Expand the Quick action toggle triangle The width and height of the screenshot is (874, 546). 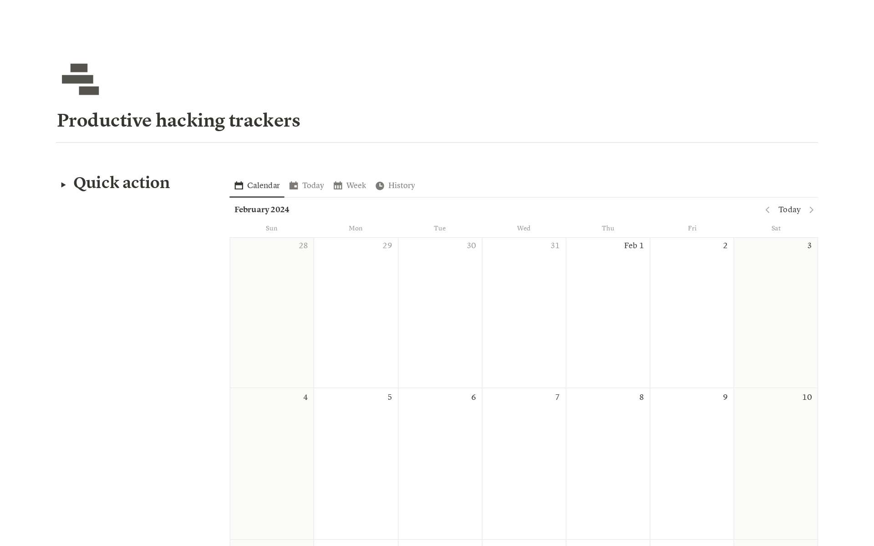click(x=63, y=184)
